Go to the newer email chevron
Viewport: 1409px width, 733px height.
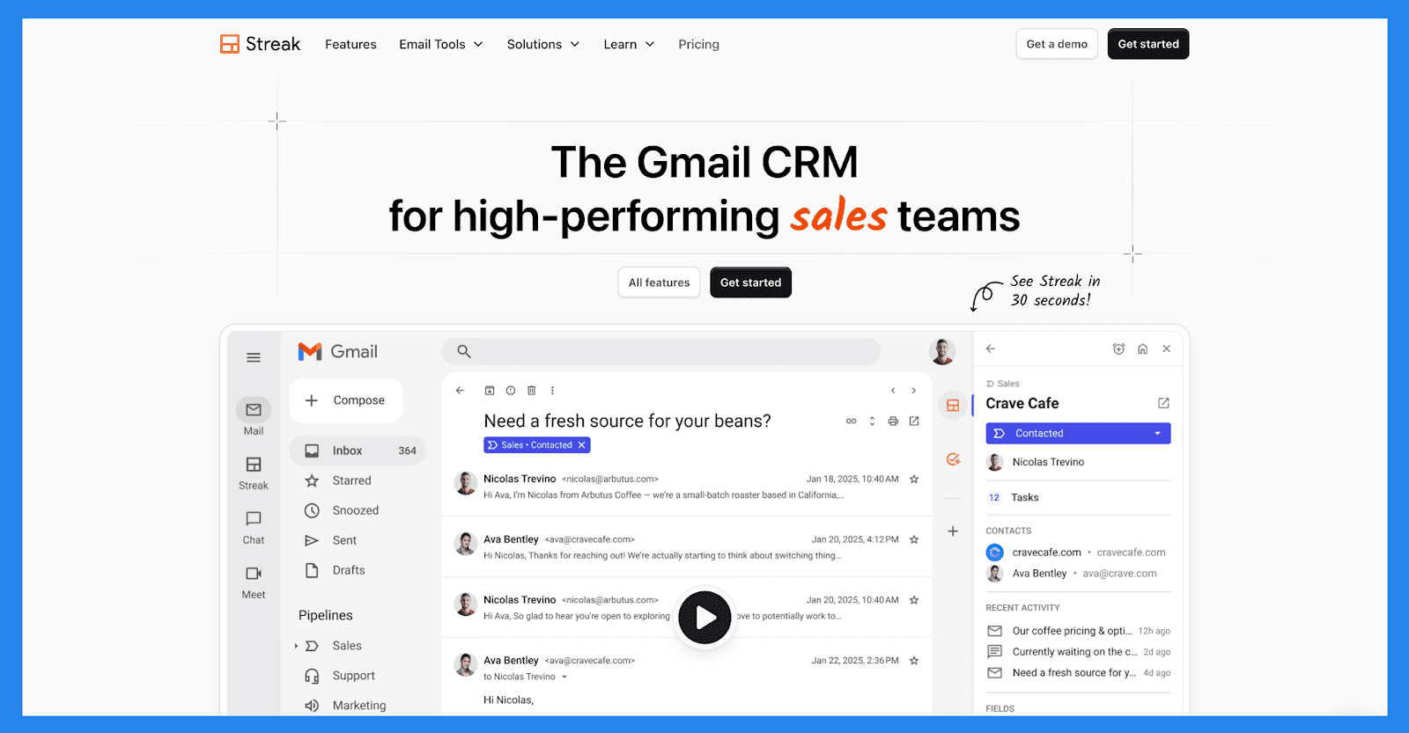(x=893, y=391)
